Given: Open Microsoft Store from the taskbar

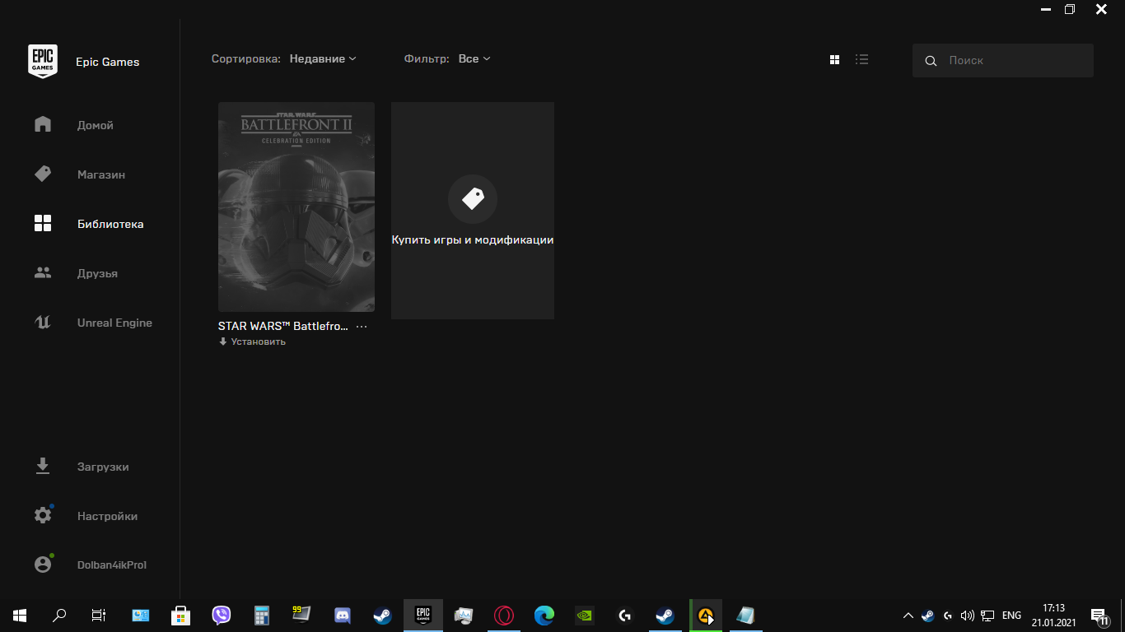Looking at the screenshot, I should point(180,615).
